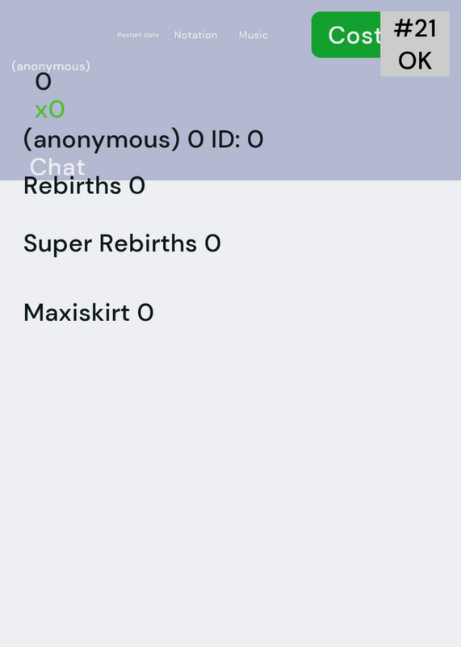Open the Notation option in the header

pyautogui.click(x=195, y=35)
